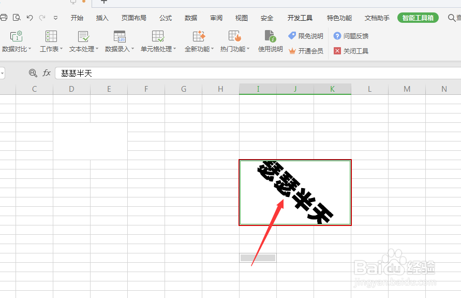The width and height of the screenshot is (461, 298).
Task: Select column H header
Action: click(221, 89)
